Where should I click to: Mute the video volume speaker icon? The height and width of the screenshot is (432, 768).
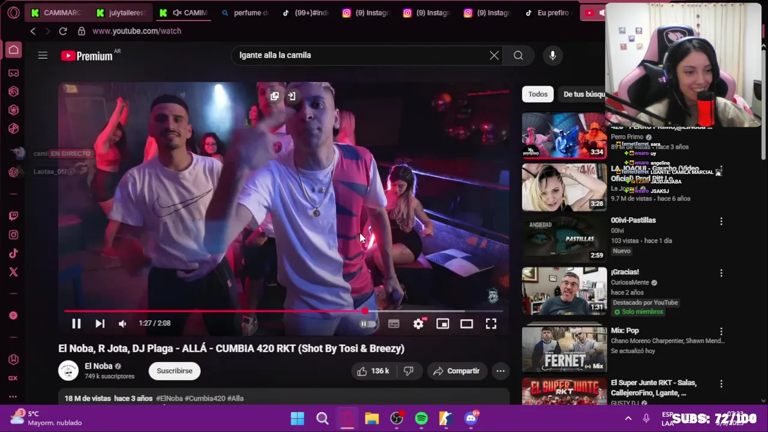pyautogui.click(x=122, y=323)
